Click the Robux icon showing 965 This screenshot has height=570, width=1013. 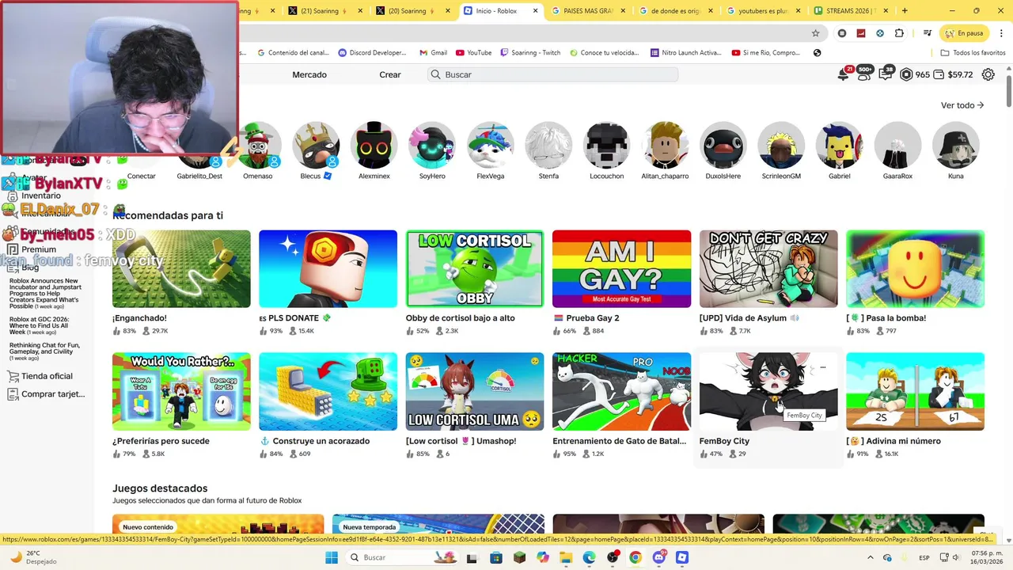907,74
